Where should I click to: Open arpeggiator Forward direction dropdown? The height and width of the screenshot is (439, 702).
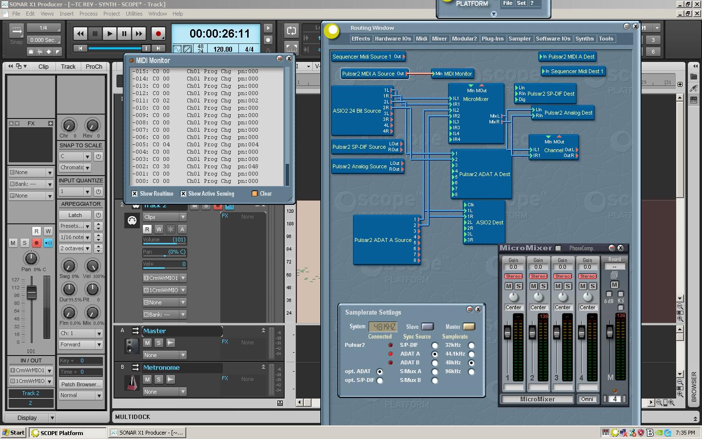80,344
